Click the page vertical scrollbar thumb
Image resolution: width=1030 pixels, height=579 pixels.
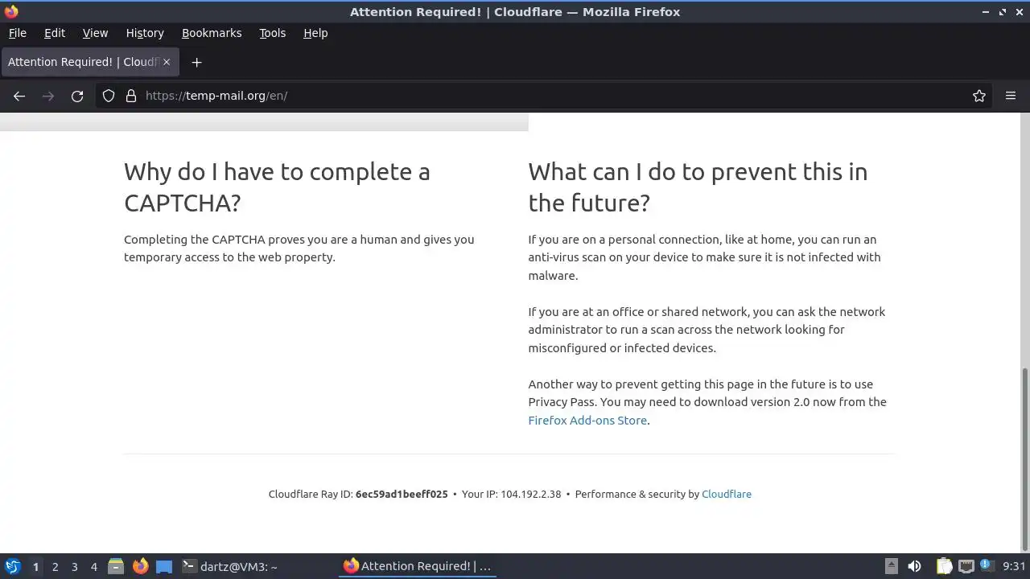(1024, 458)
